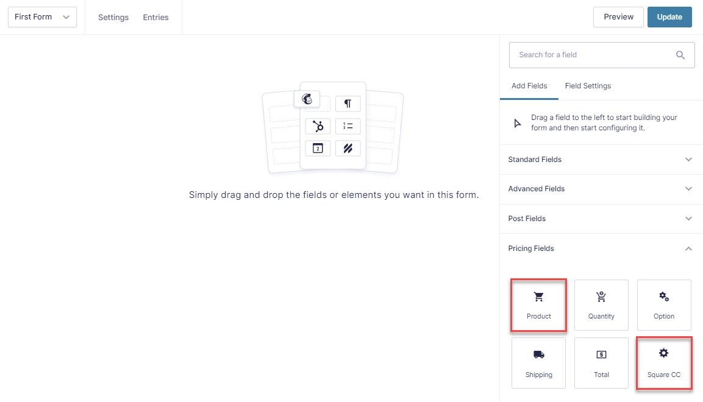Focus the Search for a field box
The image size is (703, 402).
coord(602,55)
